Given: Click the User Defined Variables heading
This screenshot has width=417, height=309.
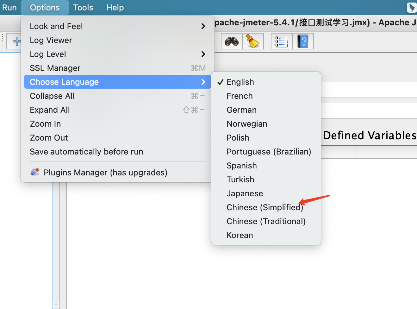Looking at the screenshot, I should pos(370,136).
